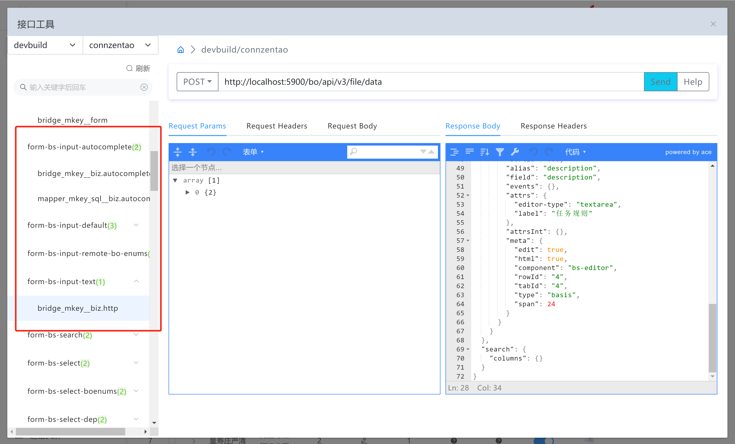Select the bridge_mkey__form item
Viewport: 735px width, 444px height.
click(73, 120)
